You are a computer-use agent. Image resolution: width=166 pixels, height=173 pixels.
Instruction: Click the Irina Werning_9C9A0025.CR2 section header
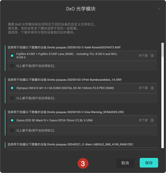tap(66, 112)
